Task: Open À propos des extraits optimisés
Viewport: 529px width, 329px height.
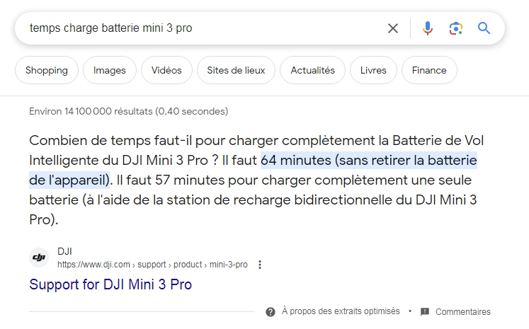Action: (x=341, y=311)
